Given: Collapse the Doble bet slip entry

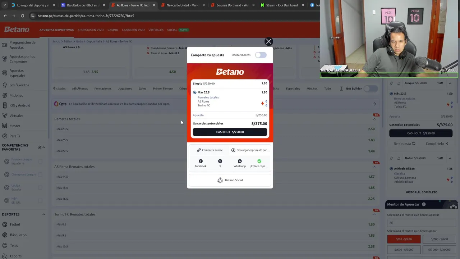Looking at the screenshot, I should point(450,158).
